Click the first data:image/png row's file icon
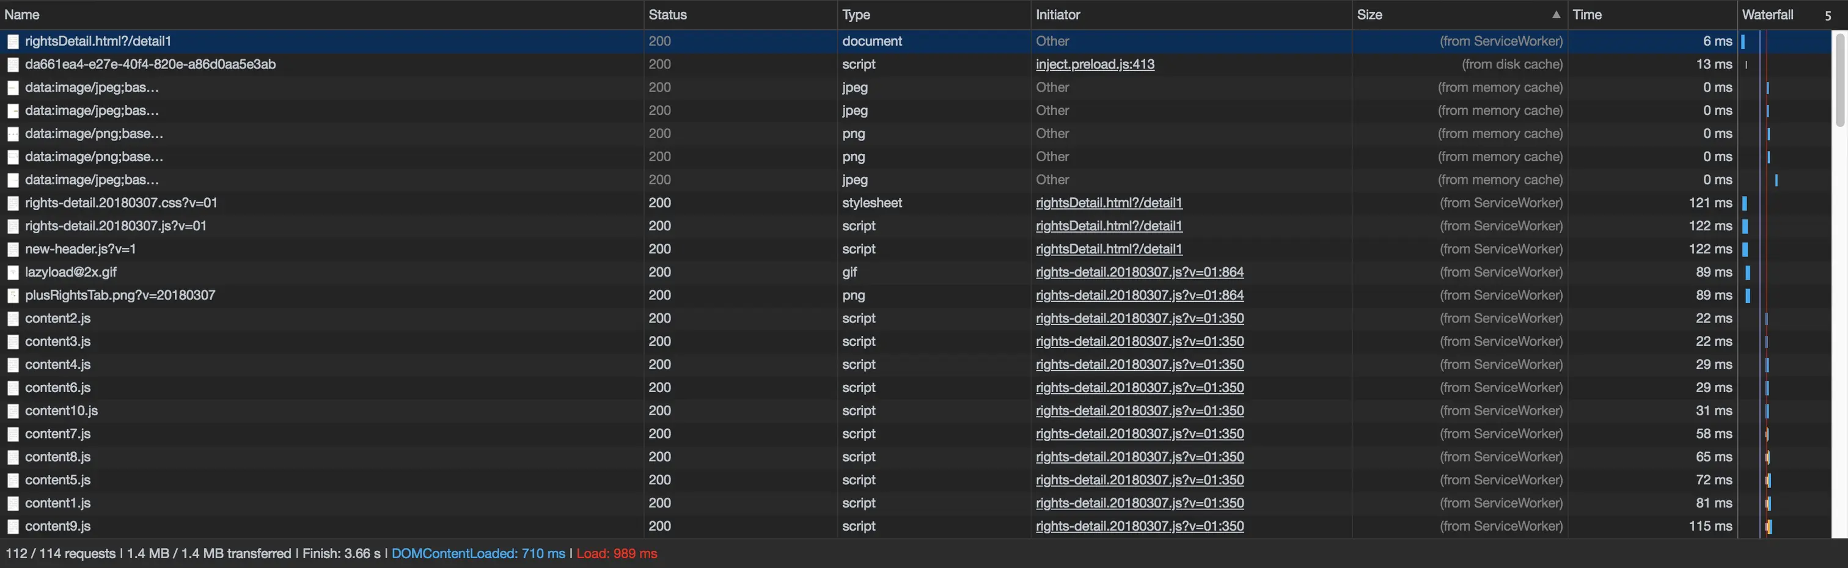 (13, 134)
